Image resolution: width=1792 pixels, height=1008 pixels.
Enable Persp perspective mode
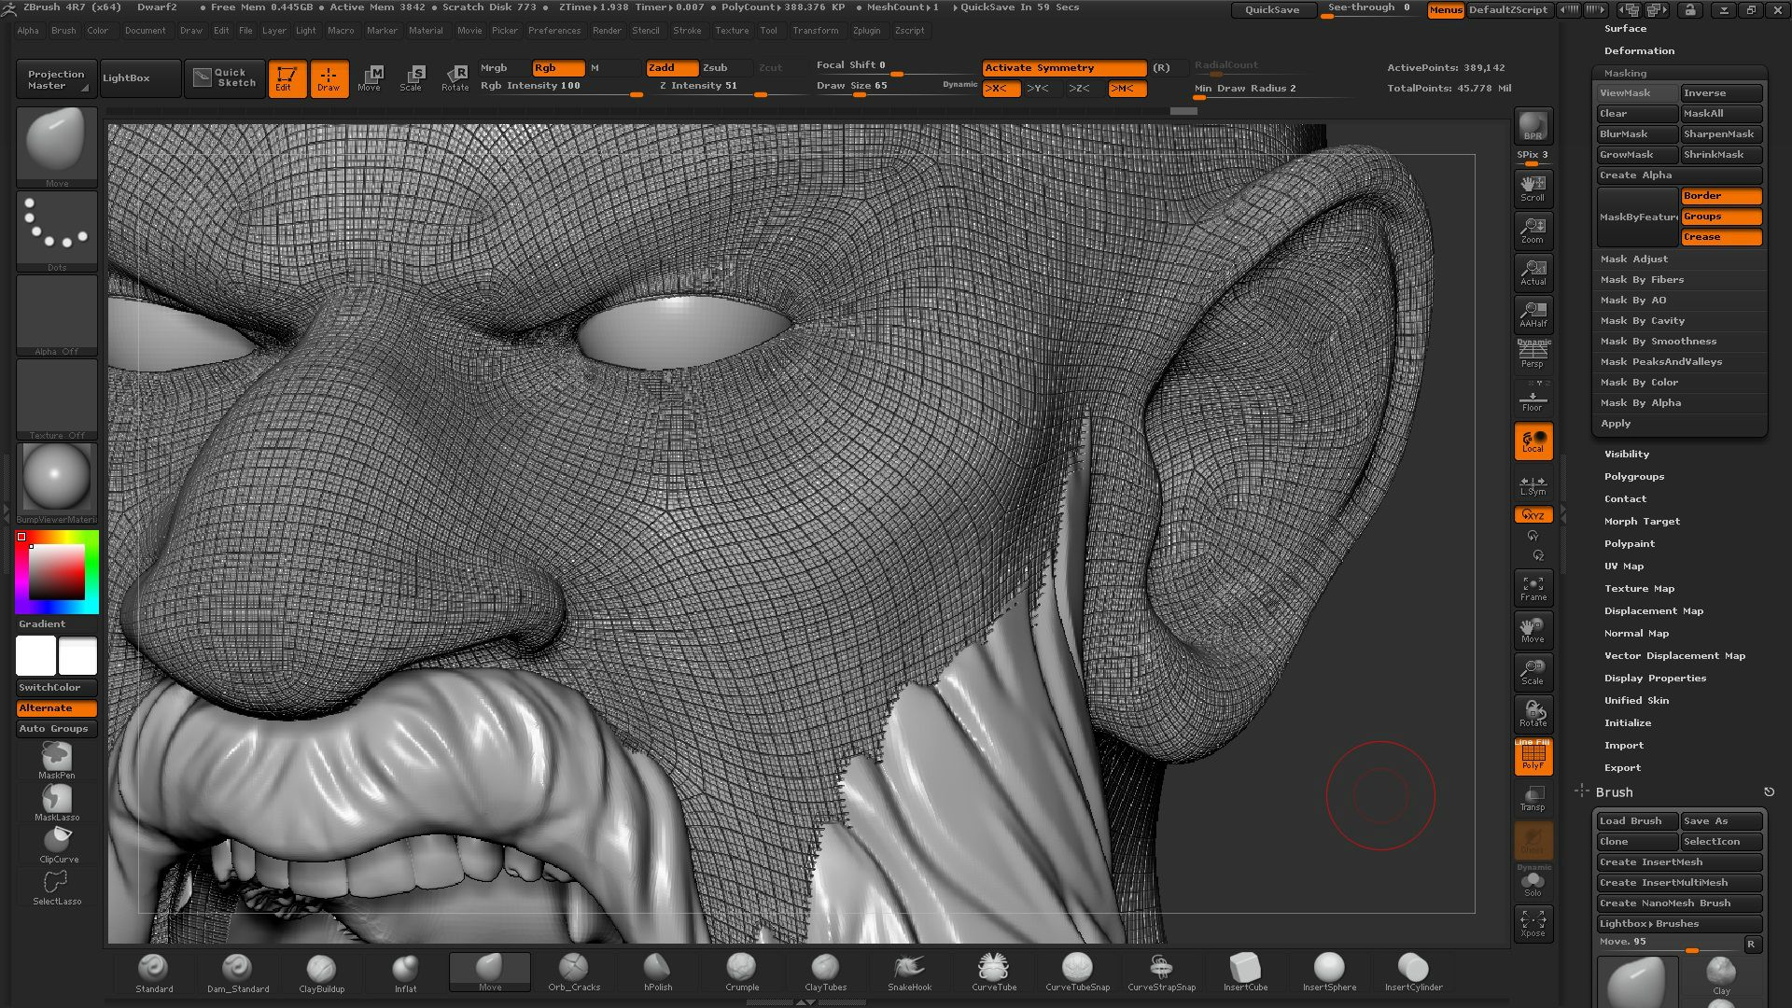coord(1532,353)
